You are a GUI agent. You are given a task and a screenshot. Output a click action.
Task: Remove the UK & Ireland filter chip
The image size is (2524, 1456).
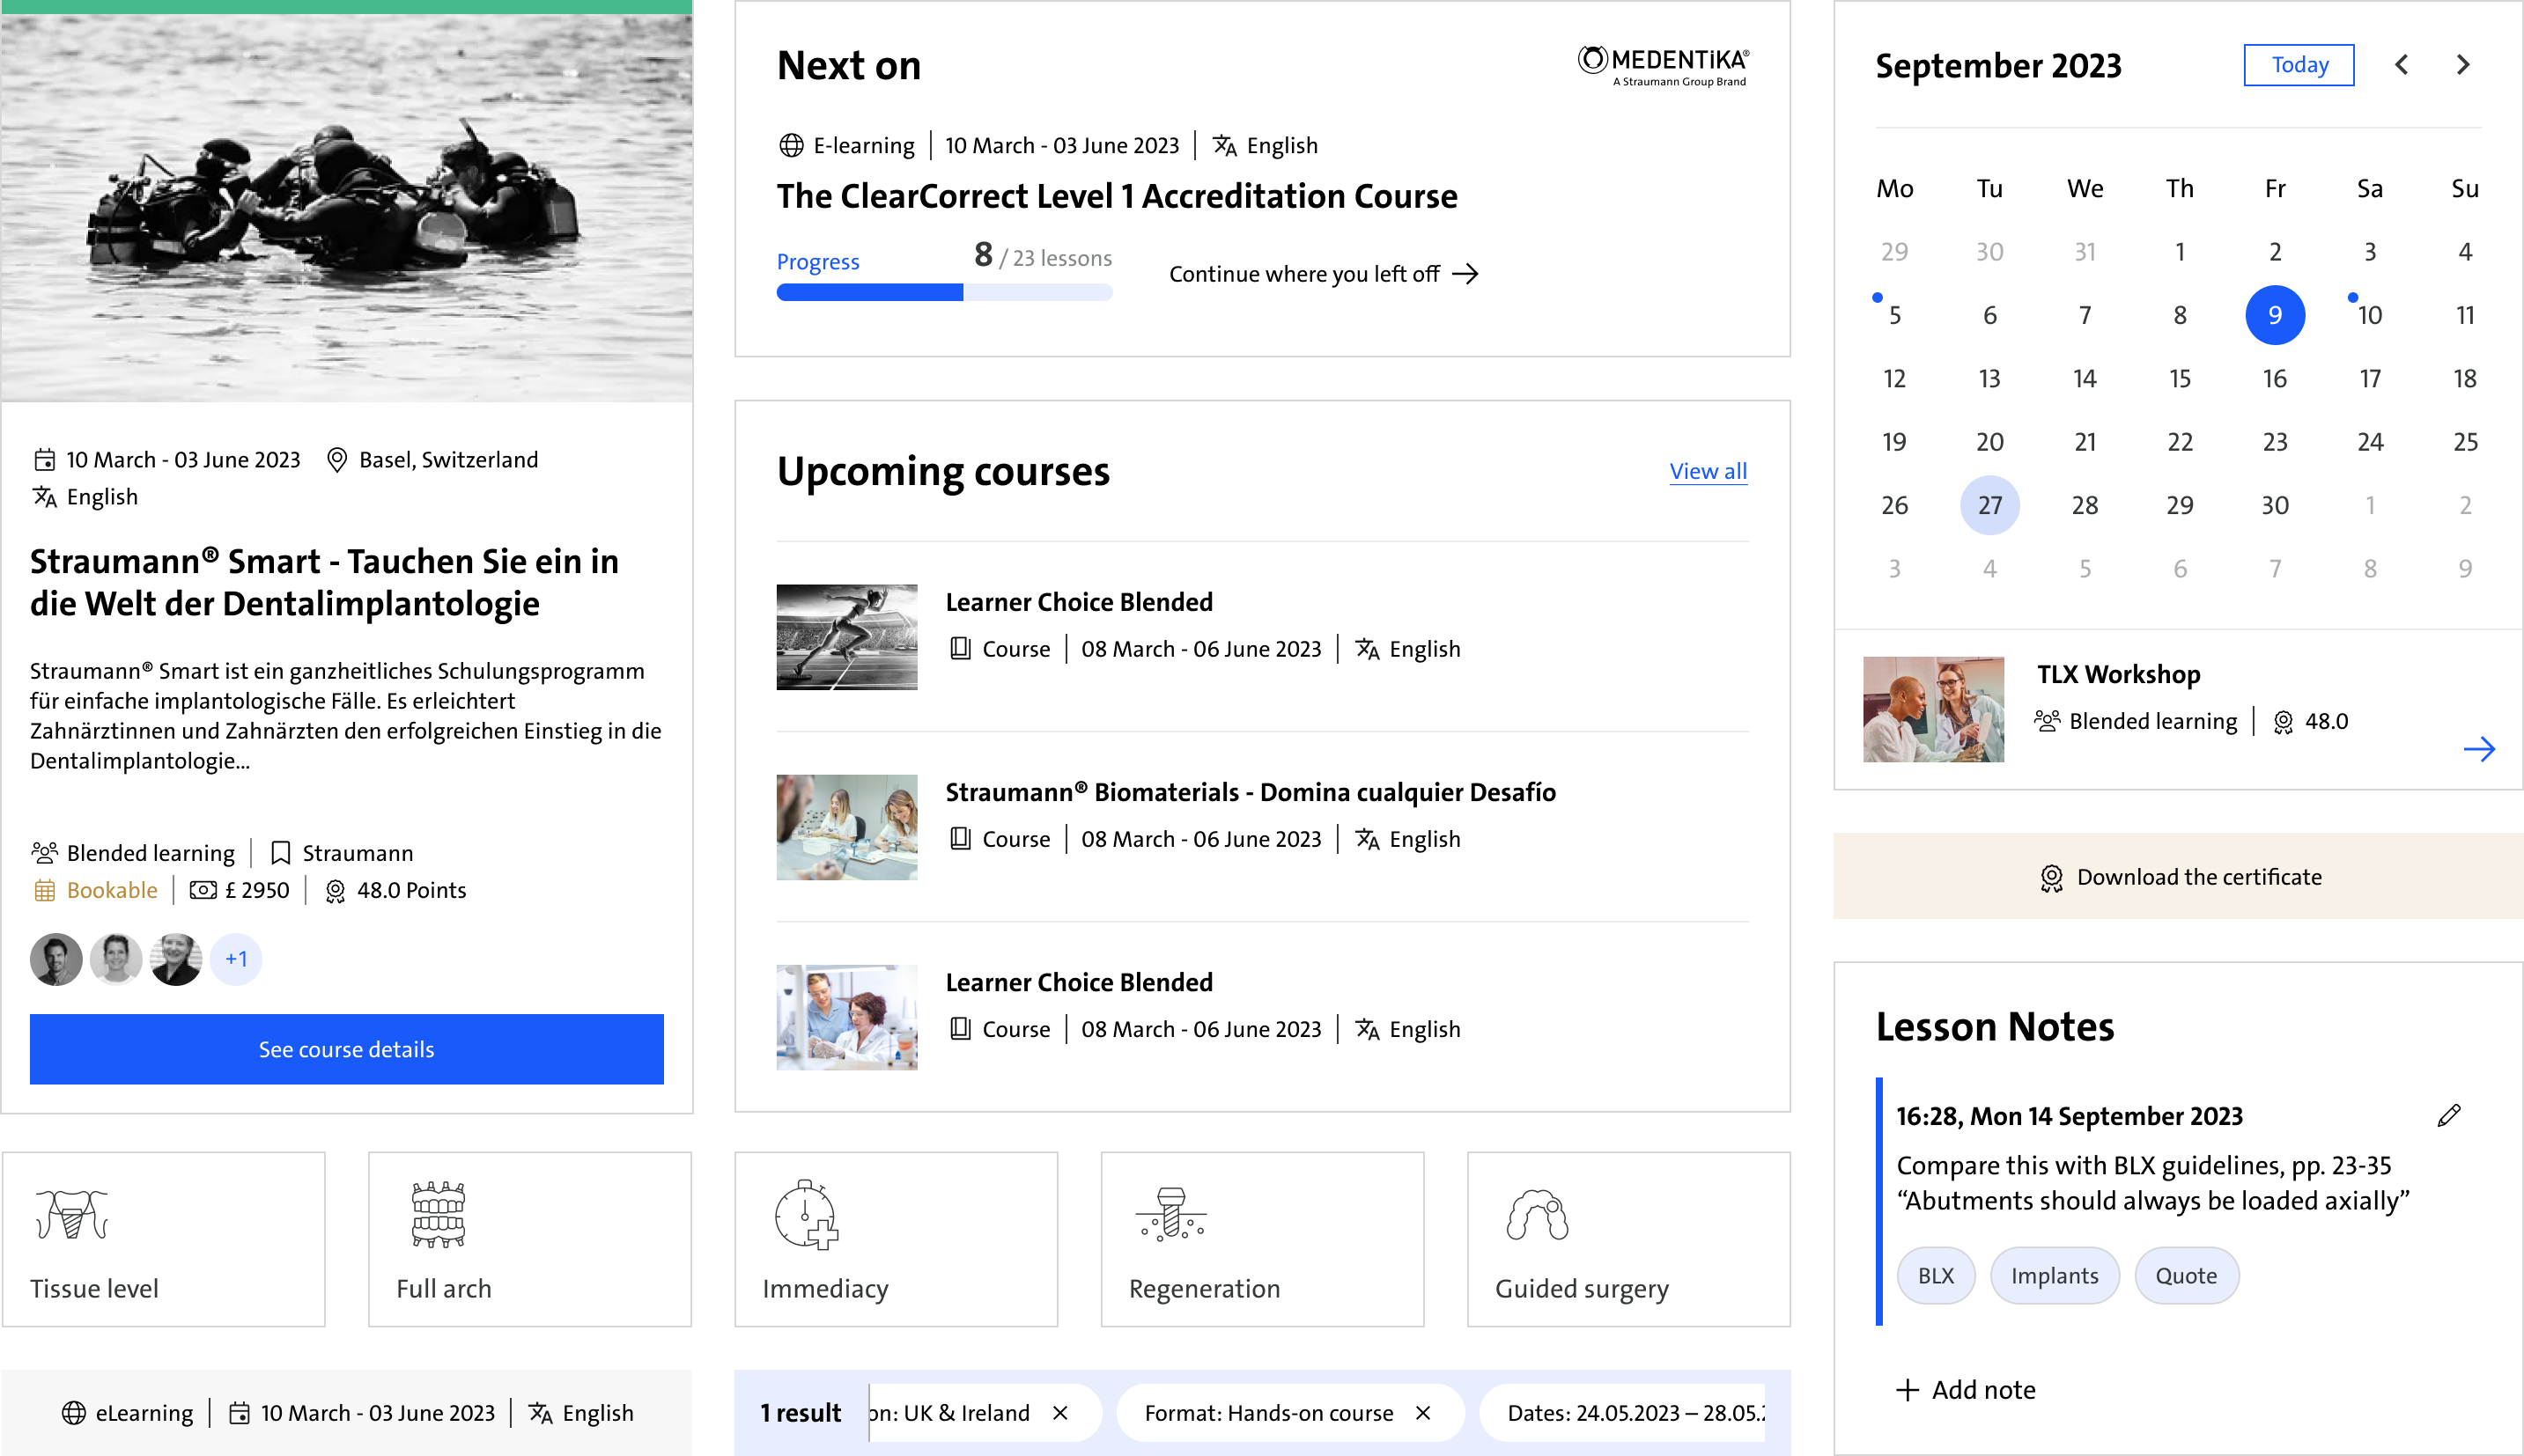(x=1060, y=1412)
